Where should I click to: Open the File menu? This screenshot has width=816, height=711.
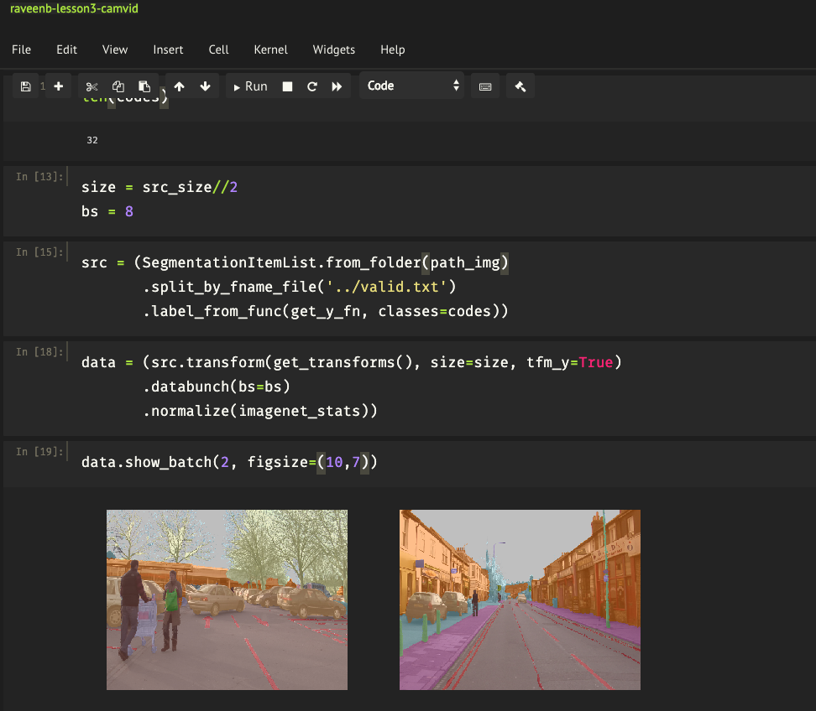(x=21, y=49)
